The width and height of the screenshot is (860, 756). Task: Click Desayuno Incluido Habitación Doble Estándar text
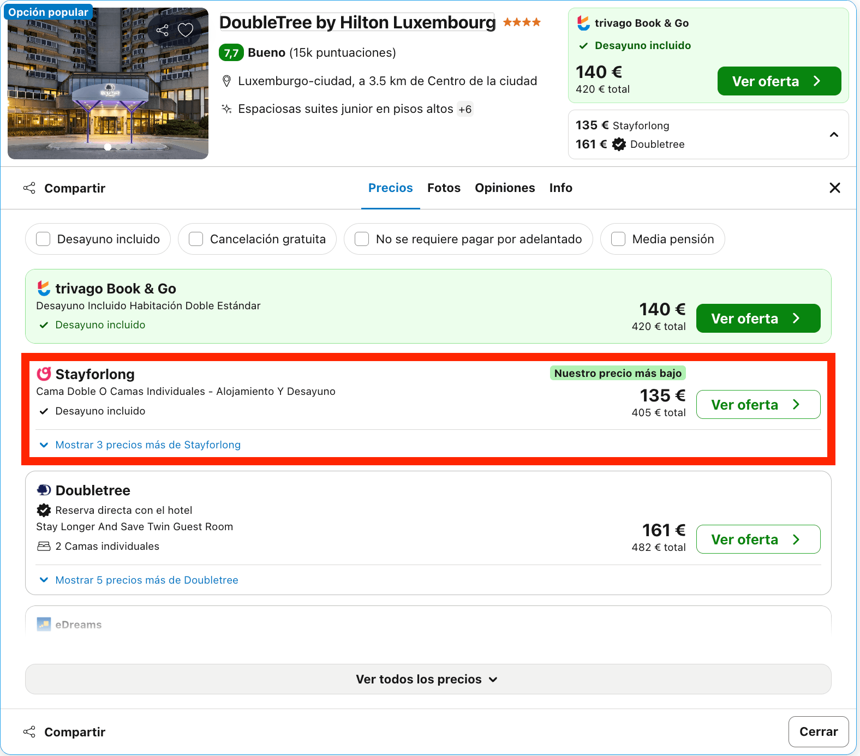pyautogui.click(x=148, y=306)
